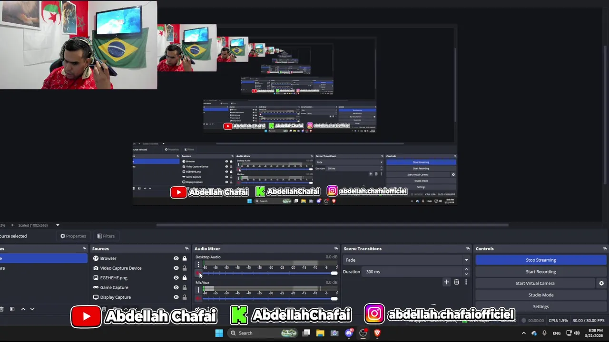The width and height of the screenshot is (609, 342).
Task: Decrease transition duration with down arrow
Action: click(x=466, y=274)
